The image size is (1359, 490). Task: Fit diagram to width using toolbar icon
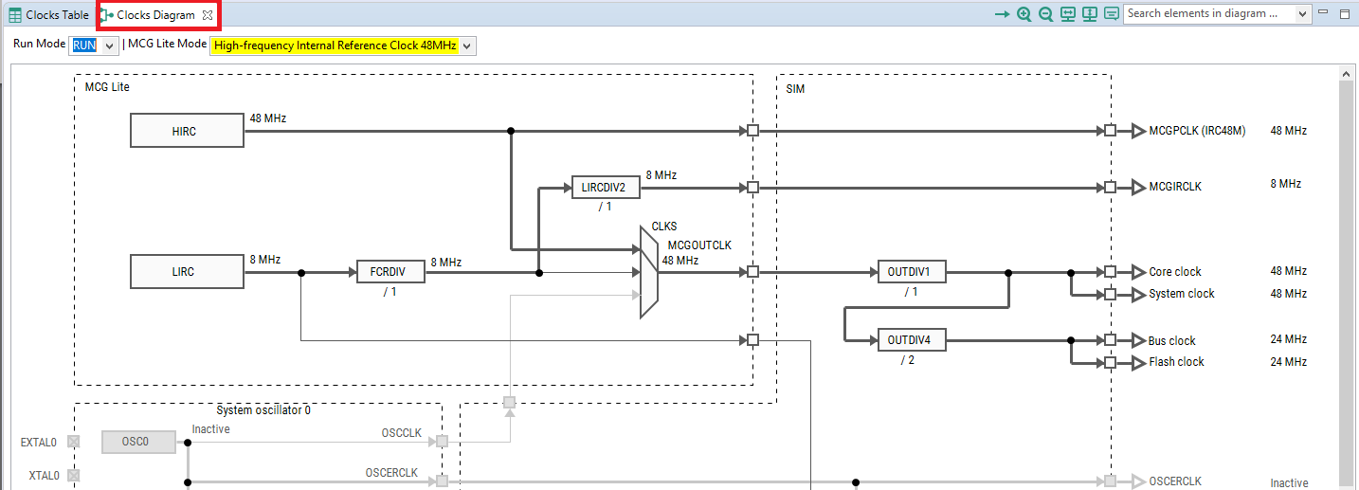click(1068, 14)
